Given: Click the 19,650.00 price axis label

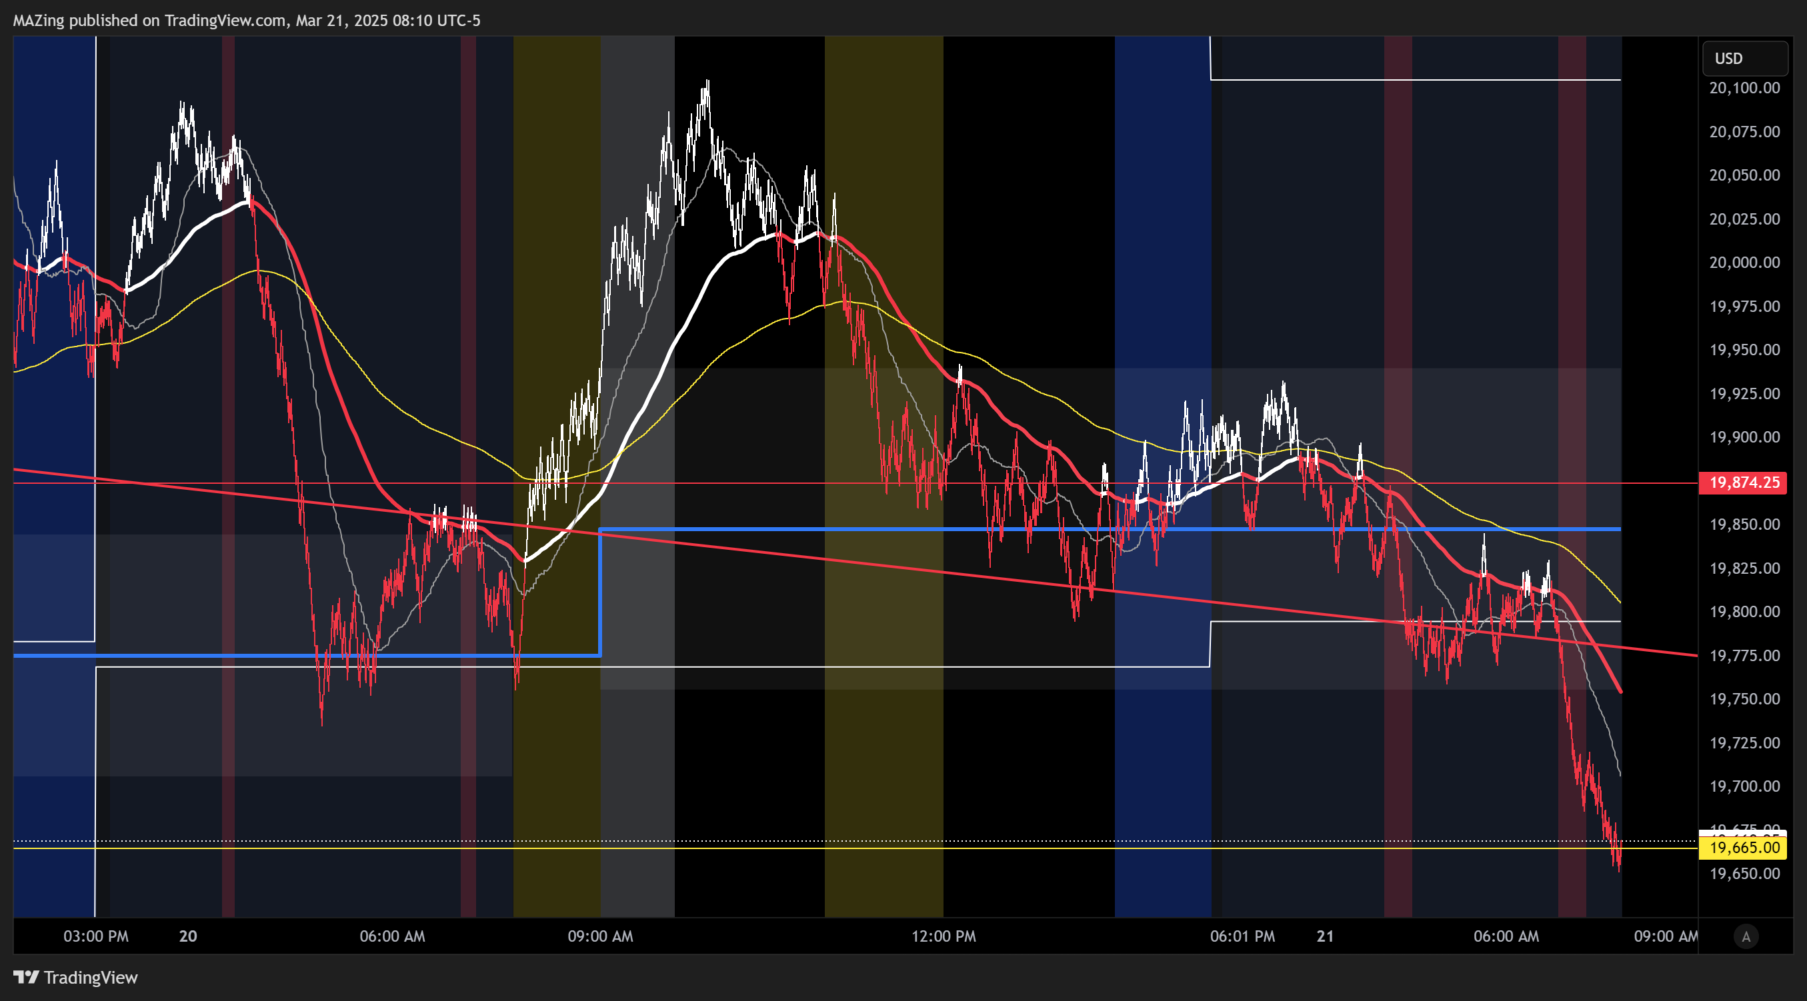Looking at the screenshot, I should [x=1744, y=874].
